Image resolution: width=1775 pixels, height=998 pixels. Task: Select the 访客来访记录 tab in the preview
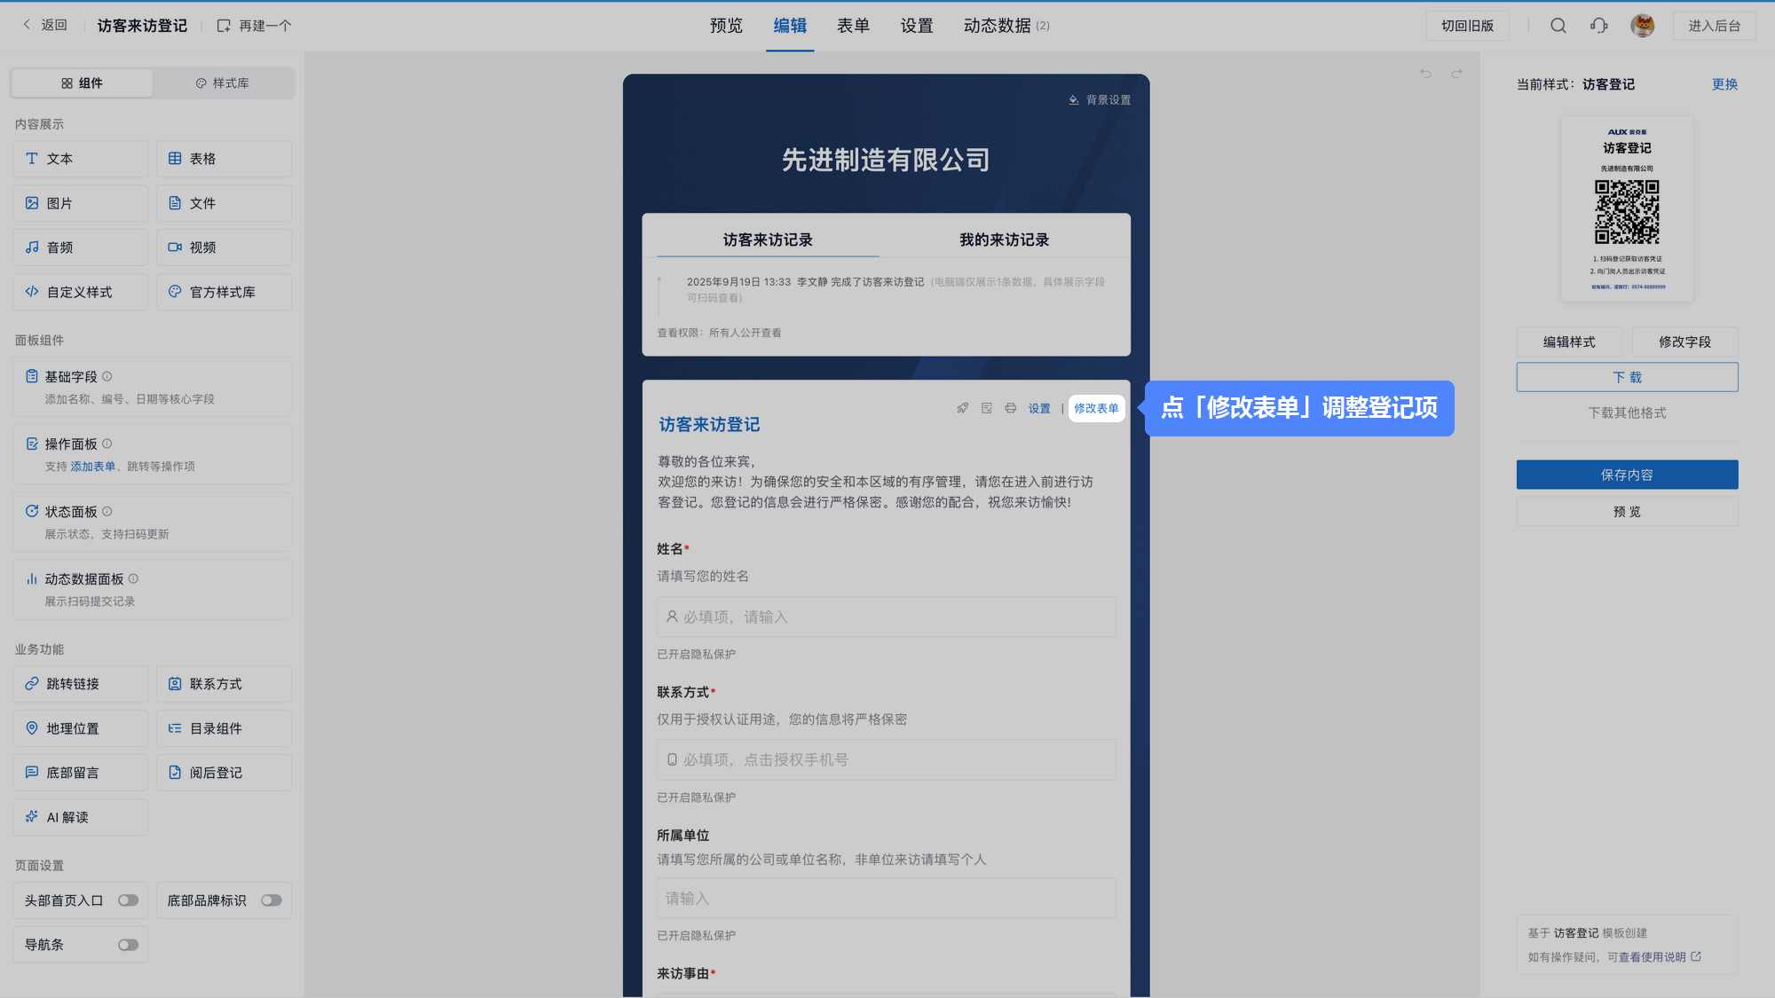pos(768,240)
